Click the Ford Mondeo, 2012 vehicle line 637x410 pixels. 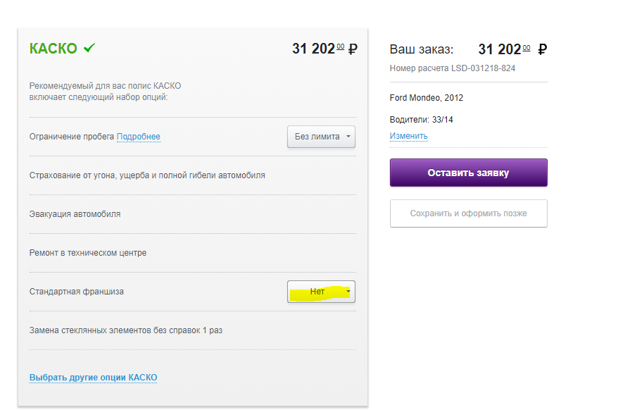pos(427,98)
